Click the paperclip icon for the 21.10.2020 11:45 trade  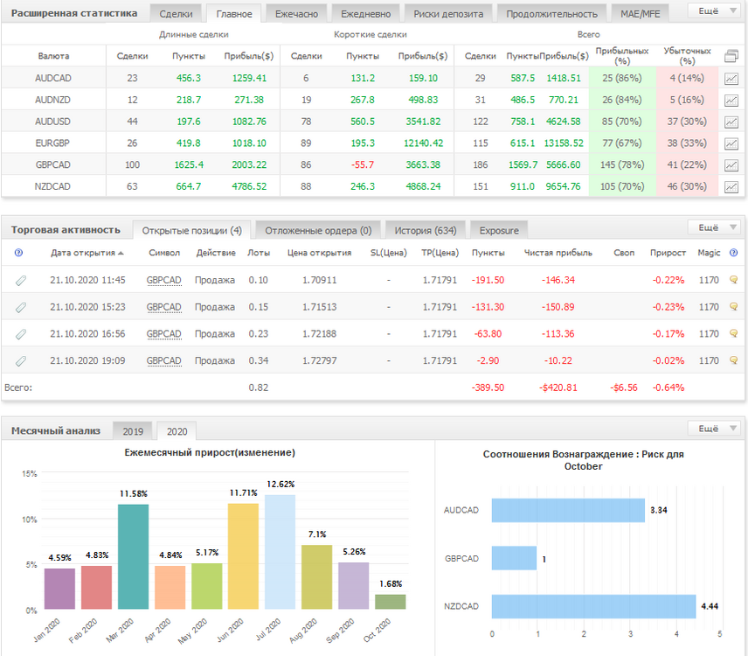[x=20, y=281]
